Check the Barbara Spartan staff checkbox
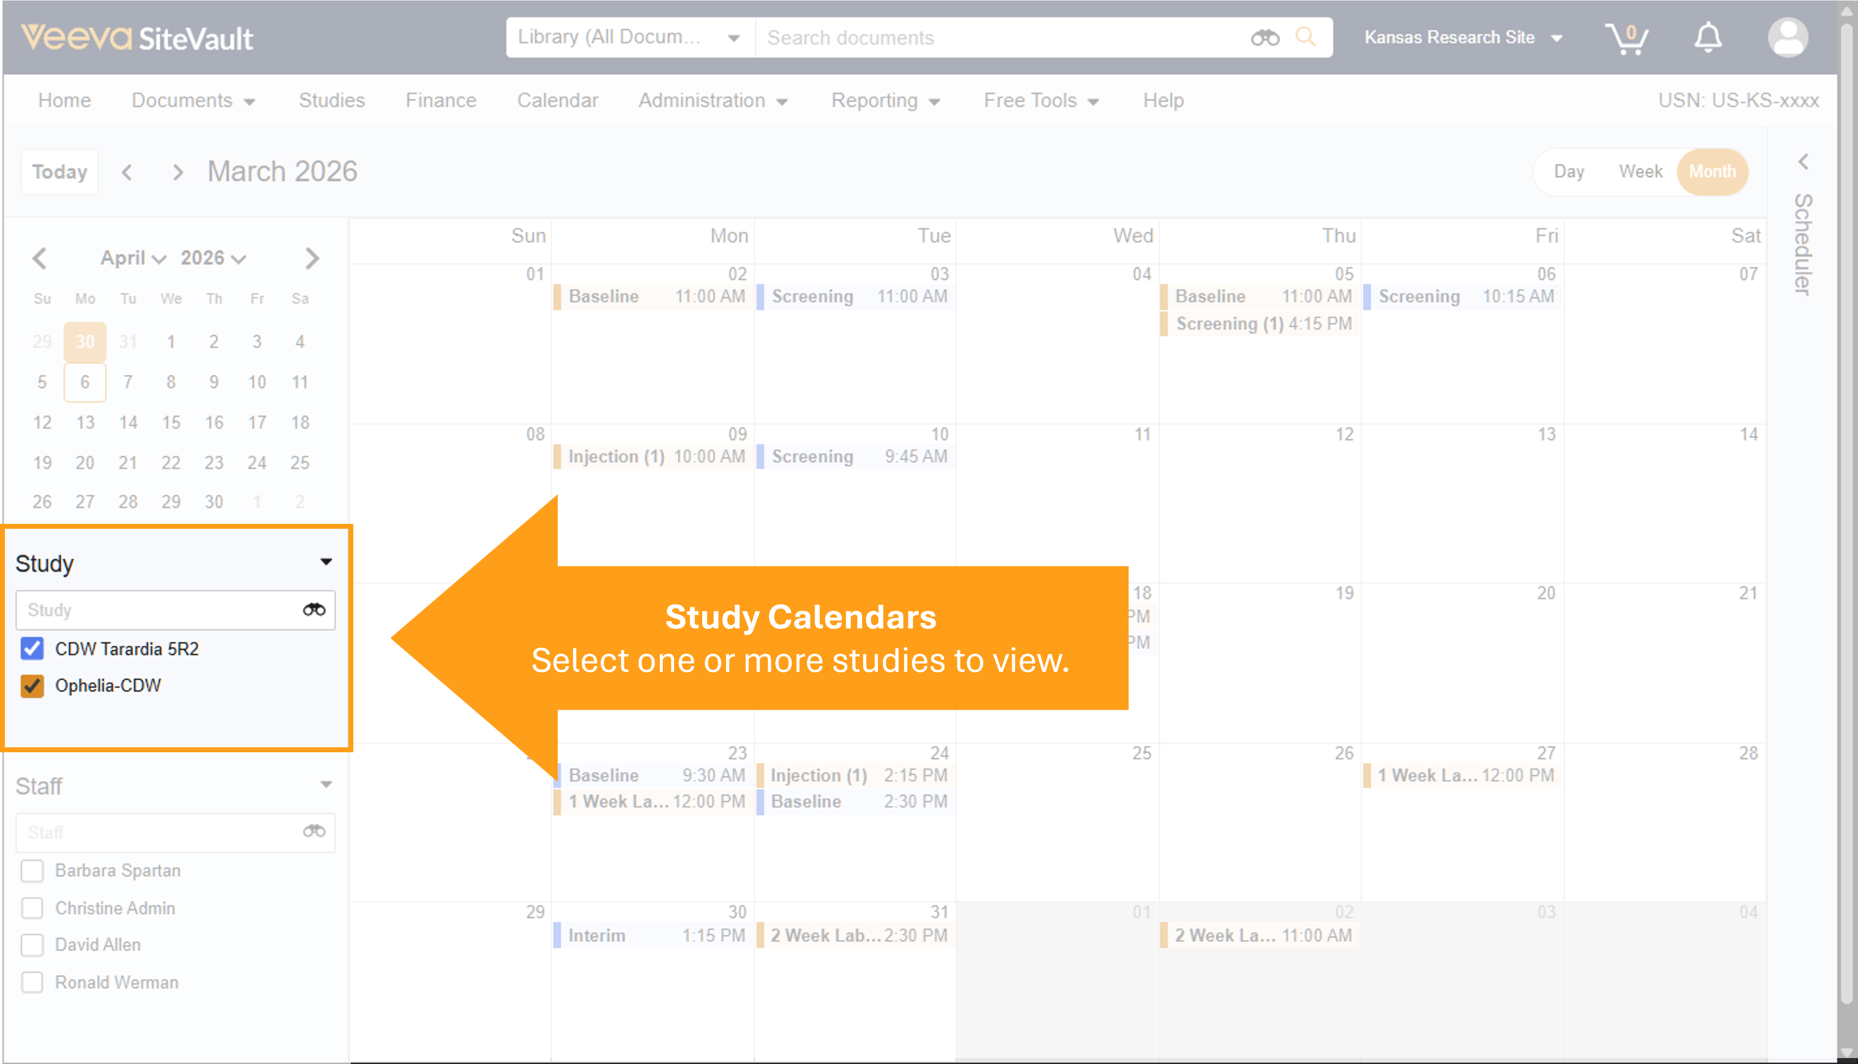 click(32, 870)
